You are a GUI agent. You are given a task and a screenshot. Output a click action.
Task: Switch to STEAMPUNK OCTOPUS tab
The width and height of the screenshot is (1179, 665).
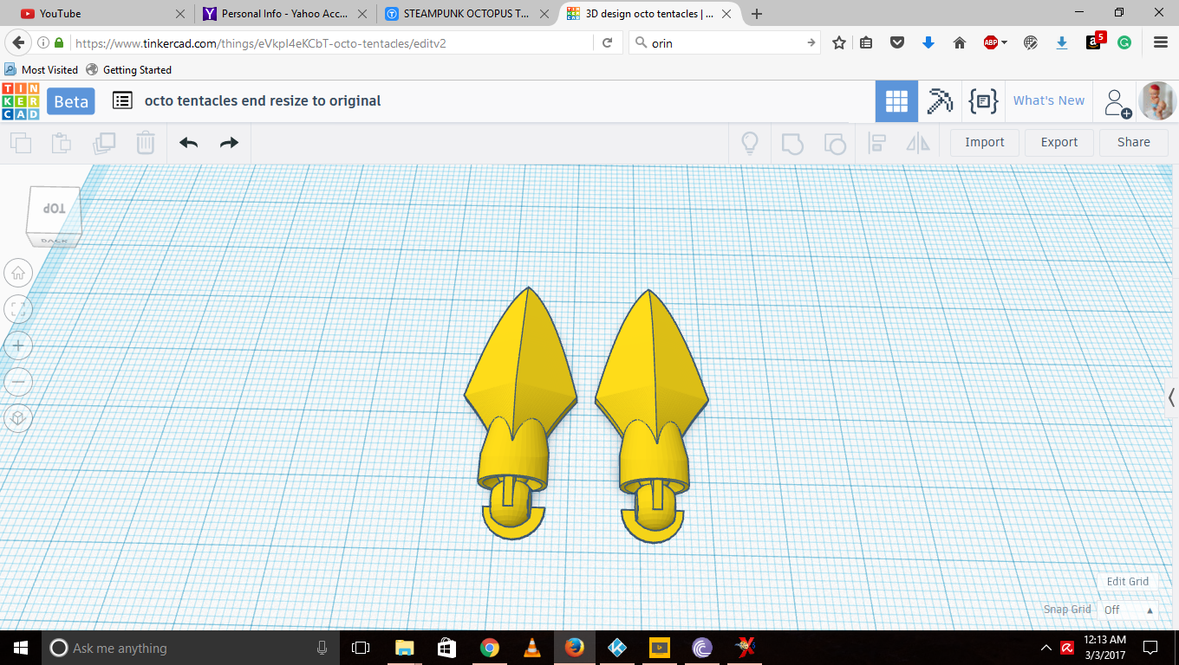click(x=466, y=14)
